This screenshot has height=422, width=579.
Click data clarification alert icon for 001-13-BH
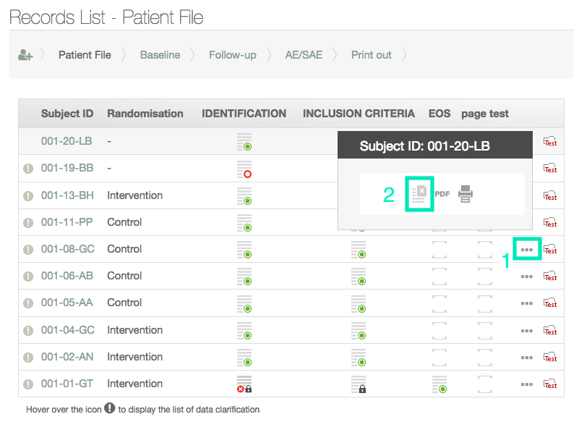28,195
